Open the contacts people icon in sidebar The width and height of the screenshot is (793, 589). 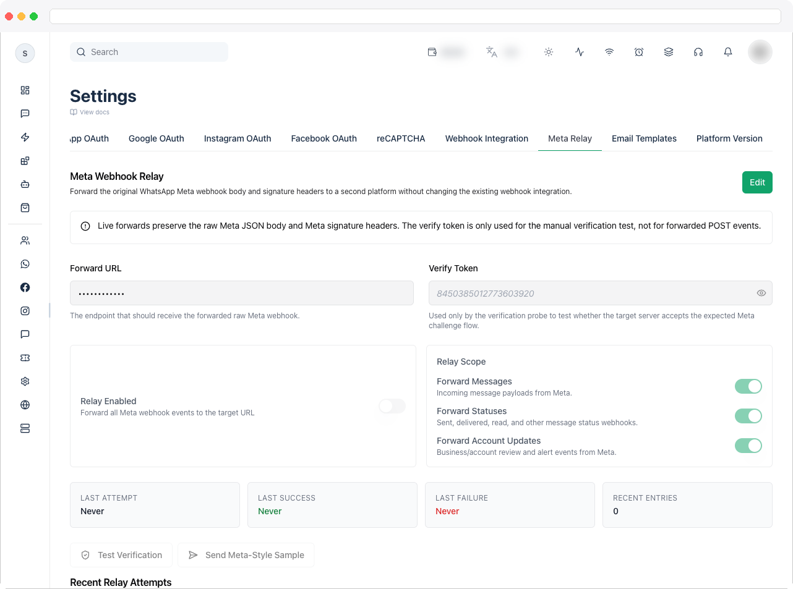pos(25,240)
